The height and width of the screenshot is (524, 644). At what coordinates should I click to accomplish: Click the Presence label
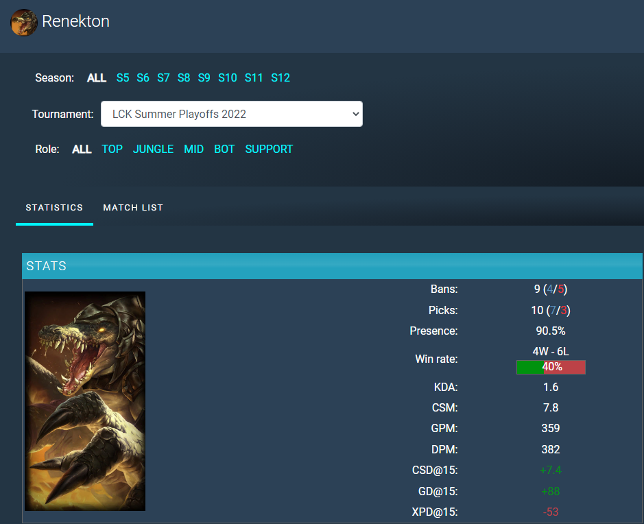click(433, 331)
